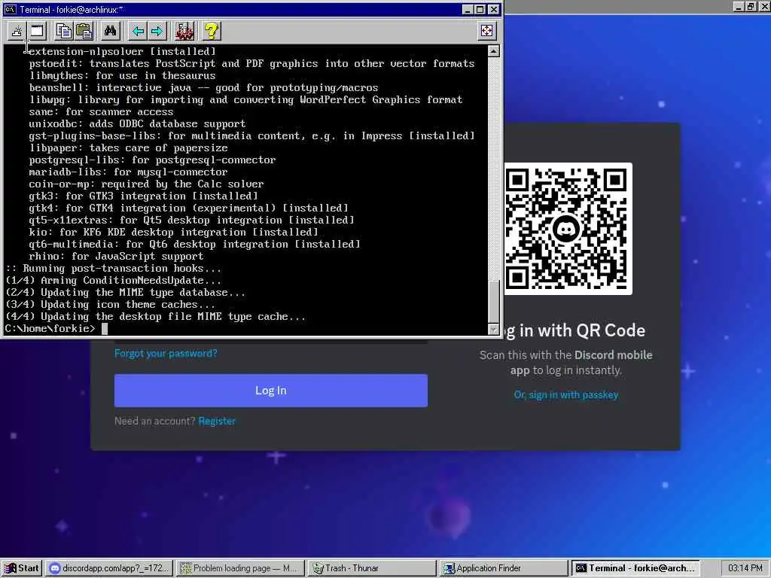
Task: Click the Log In button in Discord
Action: (x=271, y=391)
